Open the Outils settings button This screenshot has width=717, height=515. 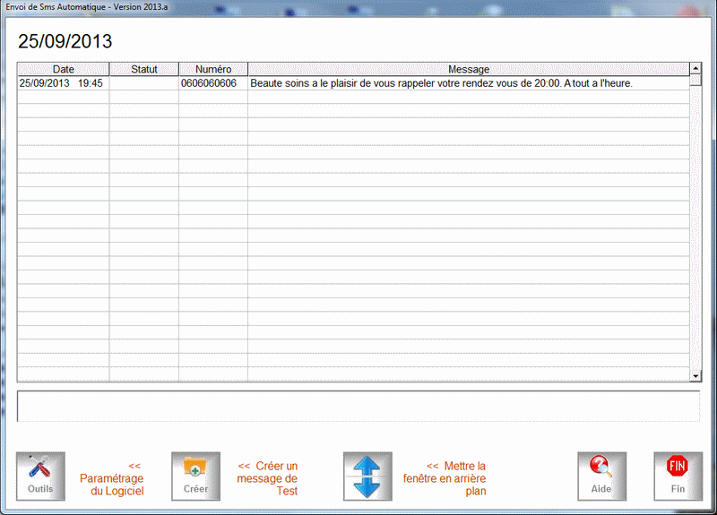(40, 476)
